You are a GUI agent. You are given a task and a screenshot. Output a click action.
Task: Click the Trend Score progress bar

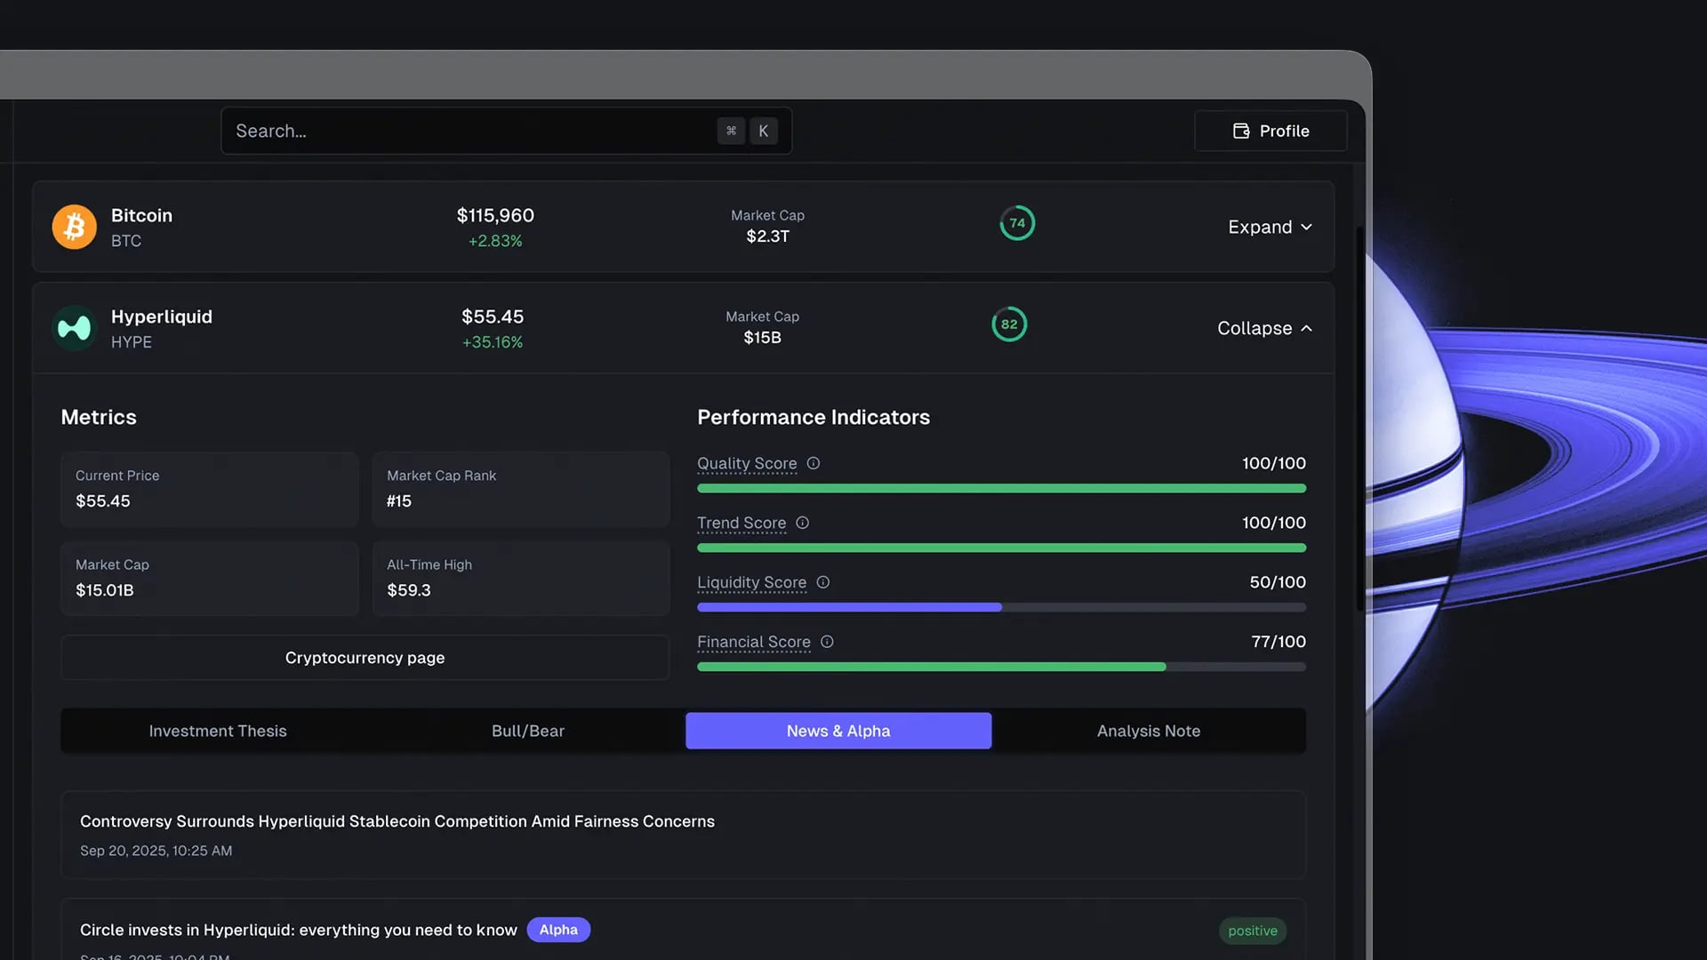pos(1001,548)
